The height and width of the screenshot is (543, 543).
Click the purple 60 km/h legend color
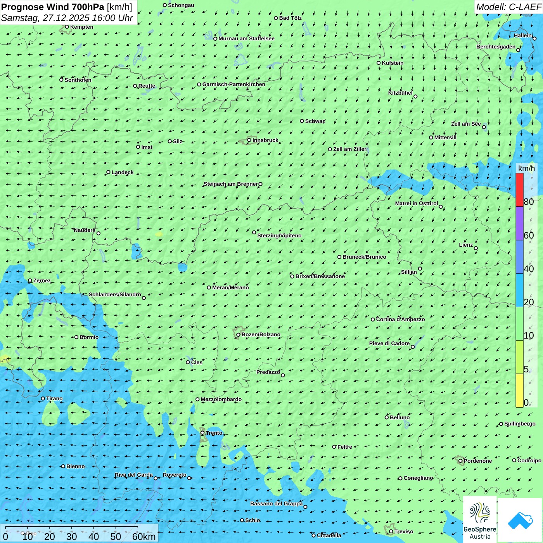[x=519, y=223]
